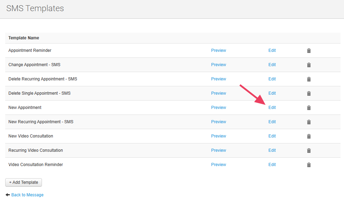Screen dimensions: 344x204
Task: Click trash icon for New Recurring Appointment
Action: [x=309, y=122]
